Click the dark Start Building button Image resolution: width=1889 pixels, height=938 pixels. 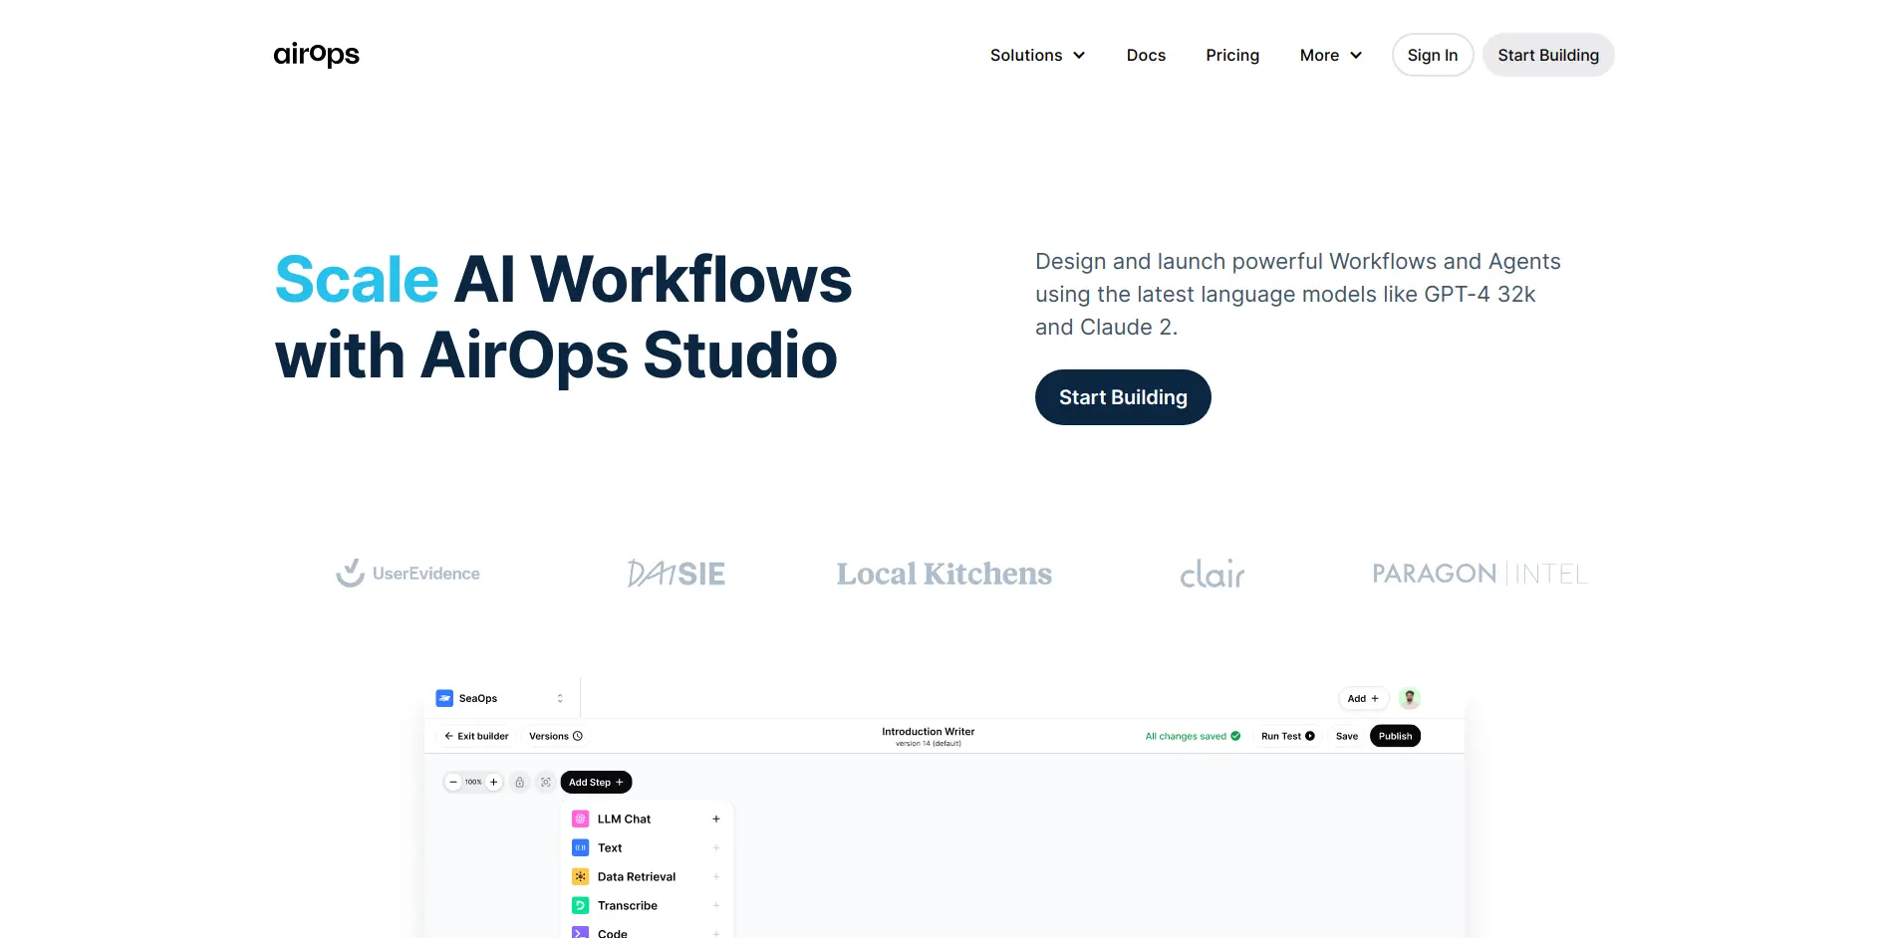[x=1123, y=396]
